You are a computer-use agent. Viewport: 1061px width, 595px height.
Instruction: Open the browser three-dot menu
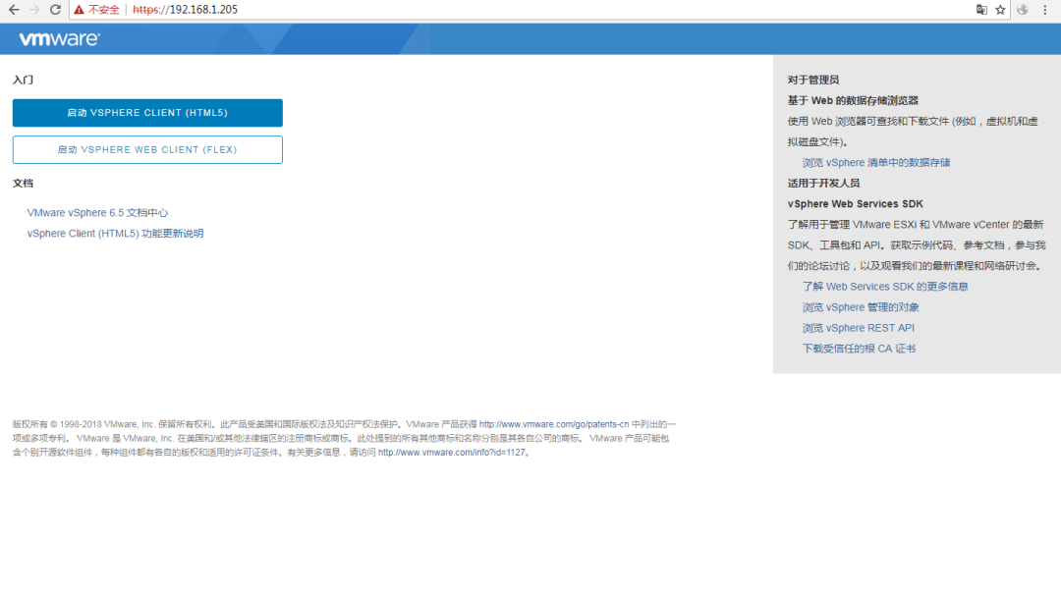(1044, 10)
